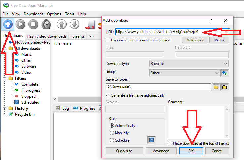Viewport: 244px width, 160px height.
Task: Select the Other group in tree
Action: [x=26, y=60]
